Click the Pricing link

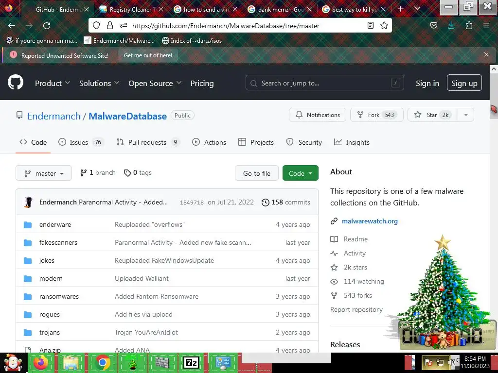click(202, 84)
